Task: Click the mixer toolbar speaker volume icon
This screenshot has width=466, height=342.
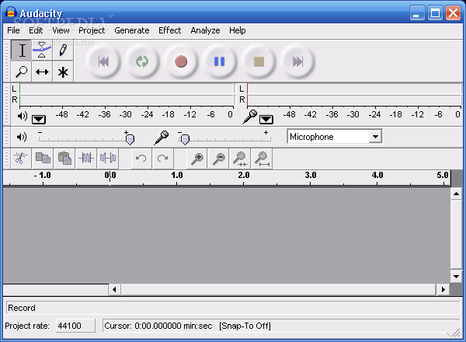Action: click(22, 137)
